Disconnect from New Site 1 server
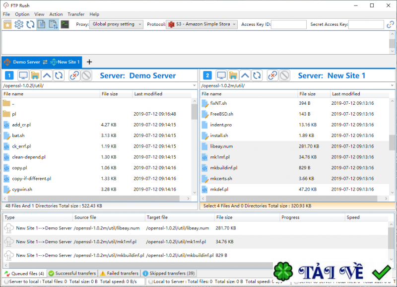 [272, 75]
